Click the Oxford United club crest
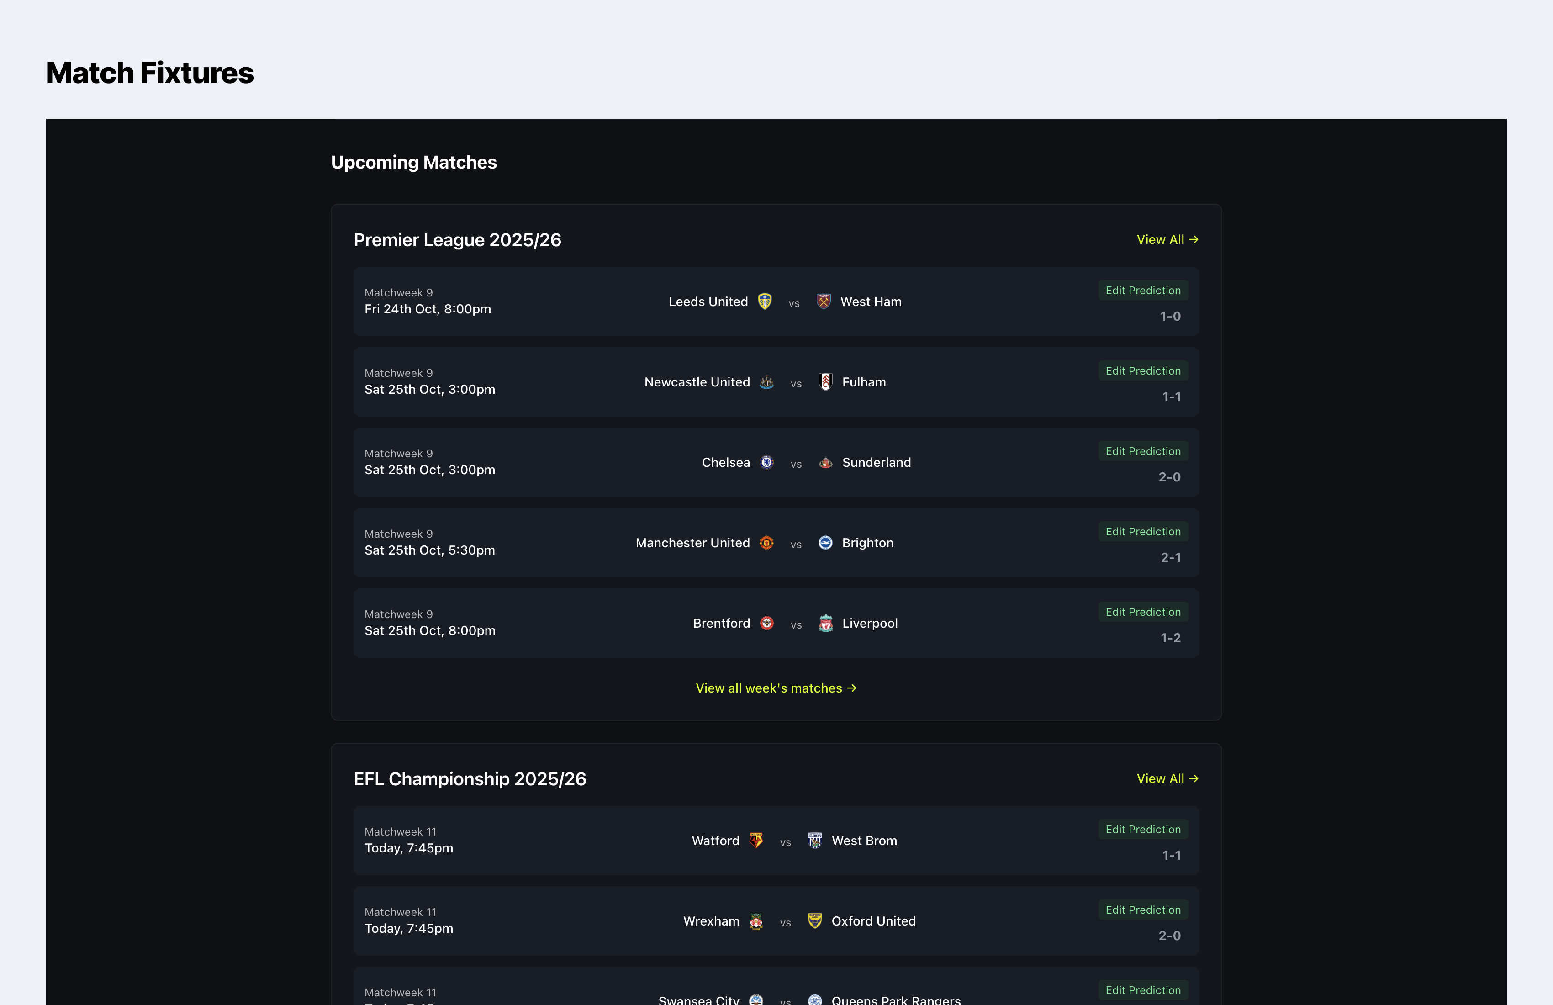 click(x=815, y=921)
